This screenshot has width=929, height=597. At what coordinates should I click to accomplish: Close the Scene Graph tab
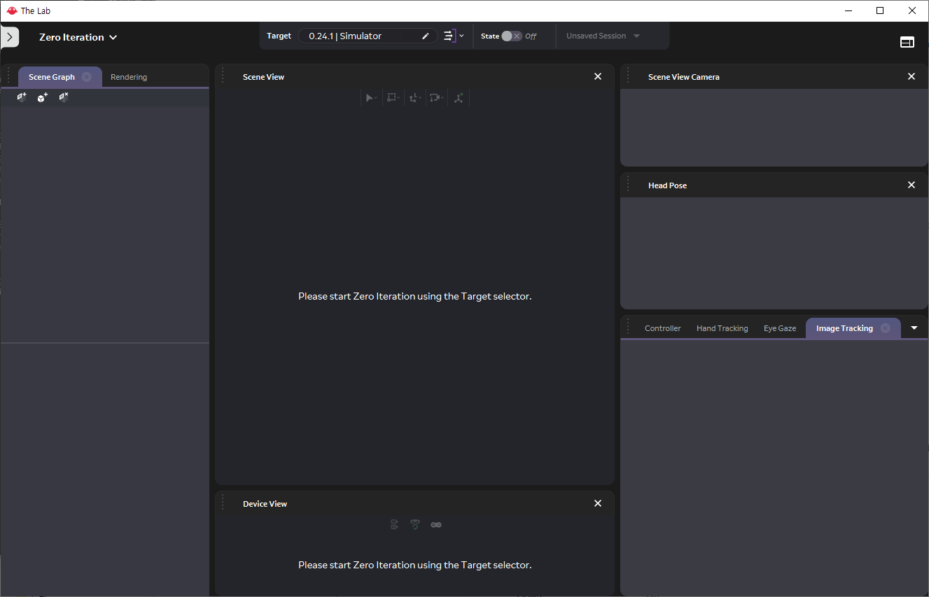coord(86,77)
